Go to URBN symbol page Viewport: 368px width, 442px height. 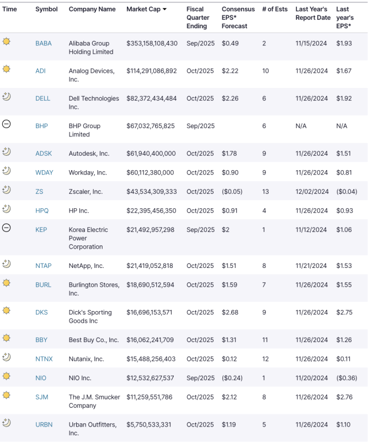tap(44, 424)
